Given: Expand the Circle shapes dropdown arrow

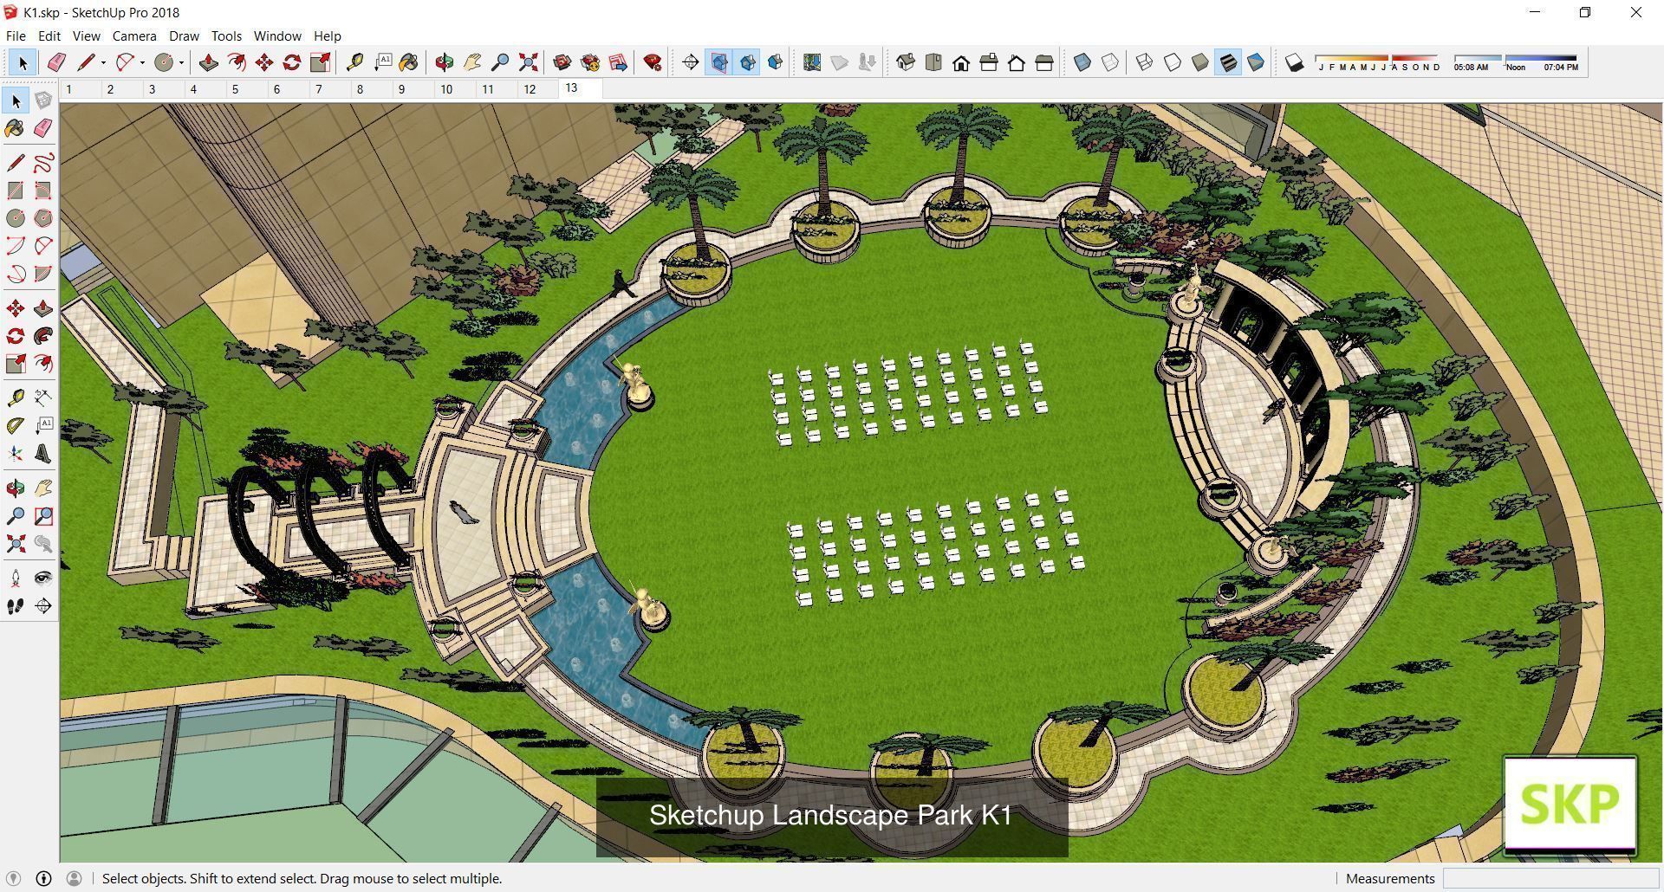Looking at the screenshot, I should (x=181, y=62).
